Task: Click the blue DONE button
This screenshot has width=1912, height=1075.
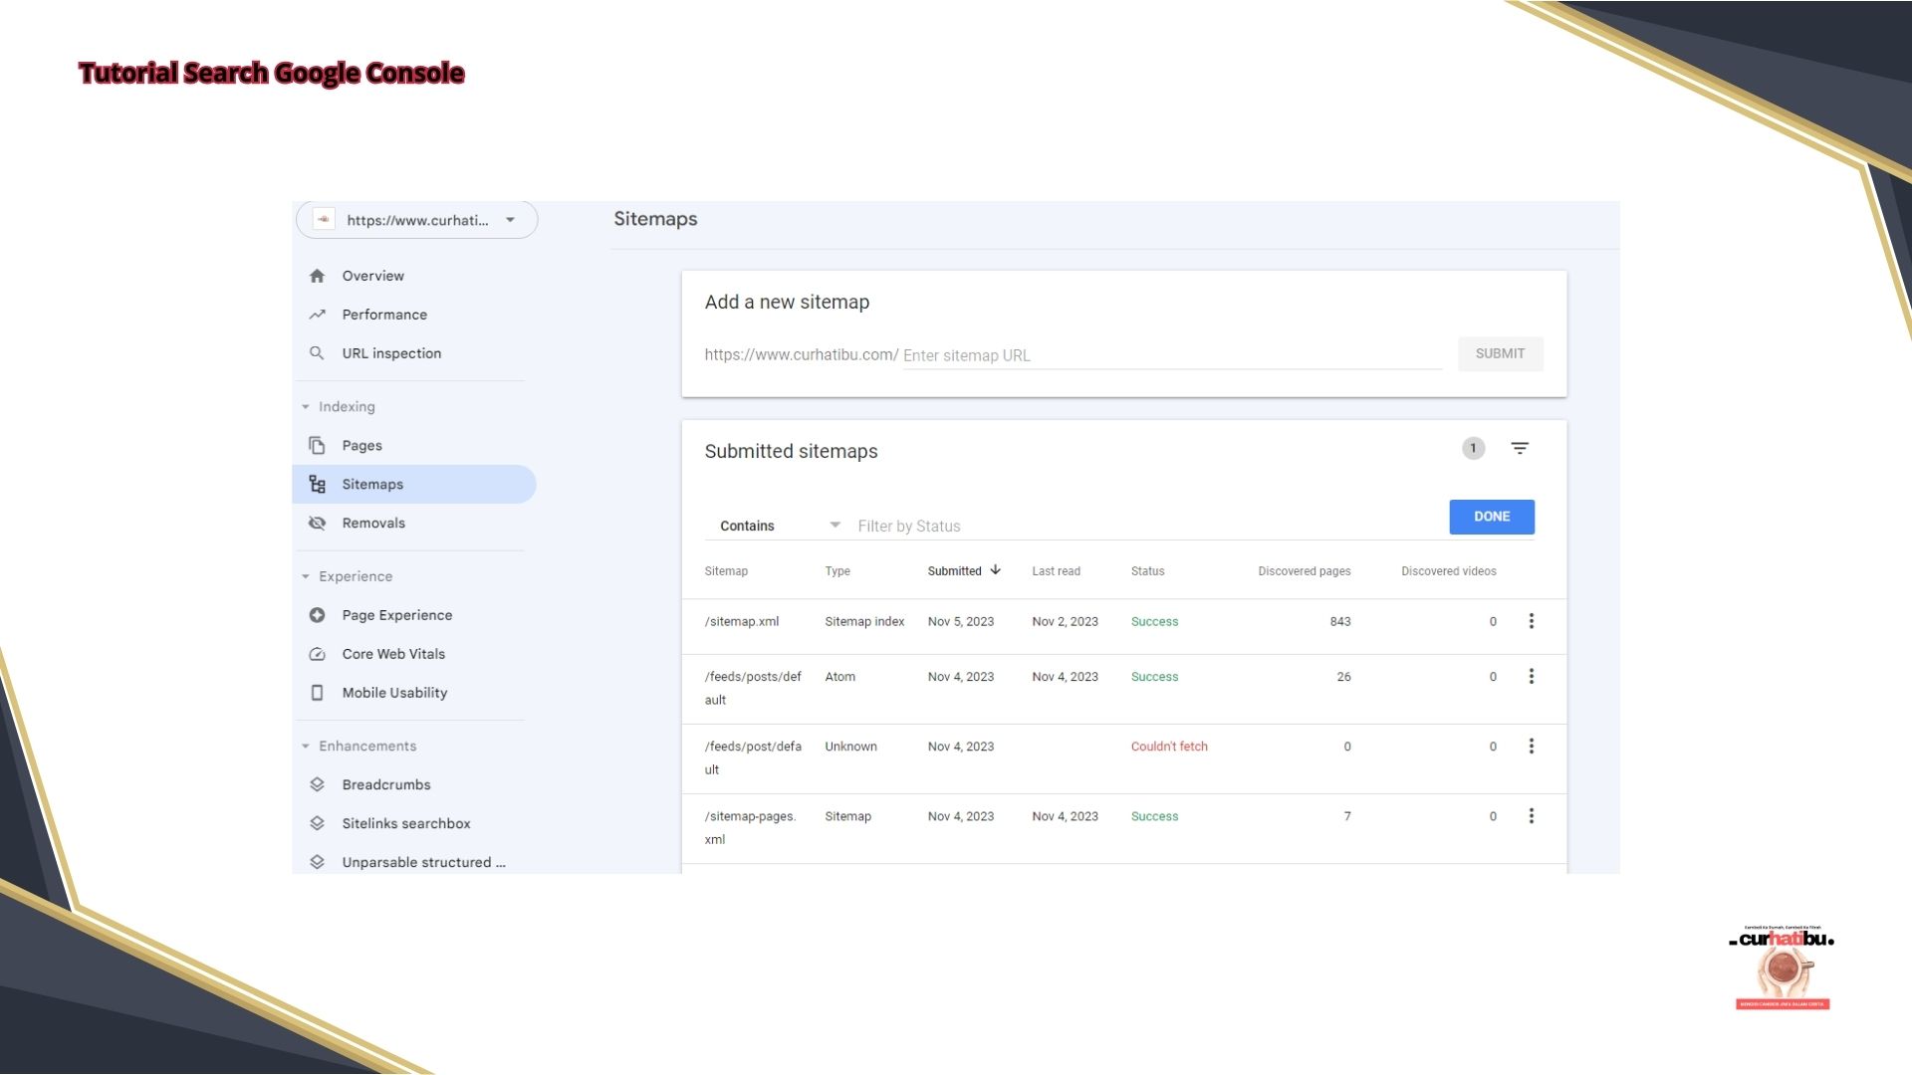Action: tap(1492, 517)
